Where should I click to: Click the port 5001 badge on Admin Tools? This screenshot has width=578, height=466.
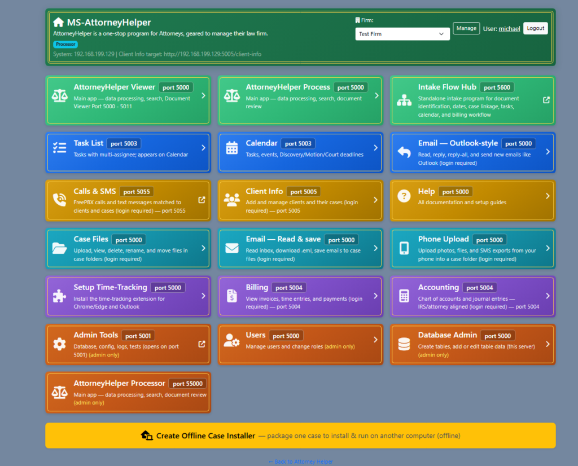(138, 336)
